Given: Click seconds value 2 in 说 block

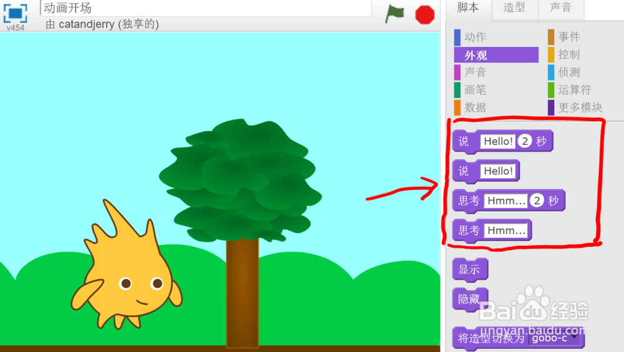Looking at the screenshot, I should [525, 141].
